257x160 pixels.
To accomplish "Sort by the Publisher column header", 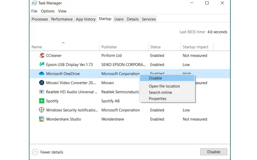I will [x=124, y=47].
